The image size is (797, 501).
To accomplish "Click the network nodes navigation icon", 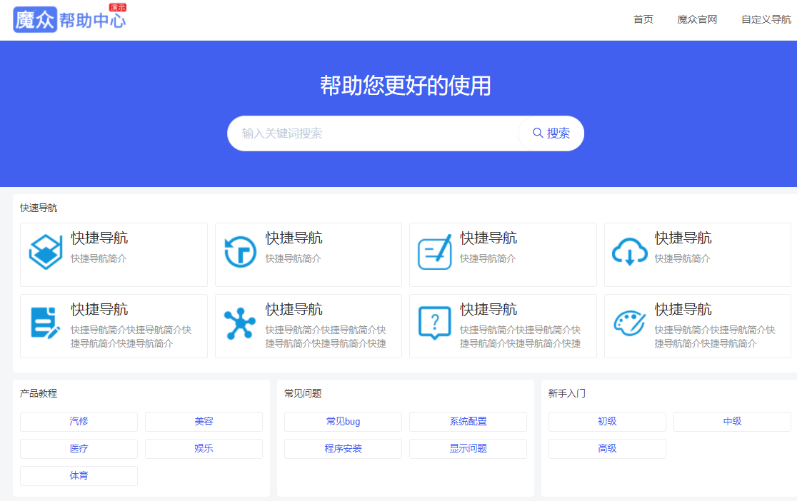I will pyautogui.click(x=241, y=323).
